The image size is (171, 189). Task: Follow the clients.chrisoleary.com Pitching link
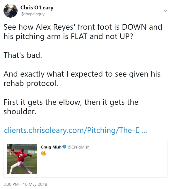(76, 130)
